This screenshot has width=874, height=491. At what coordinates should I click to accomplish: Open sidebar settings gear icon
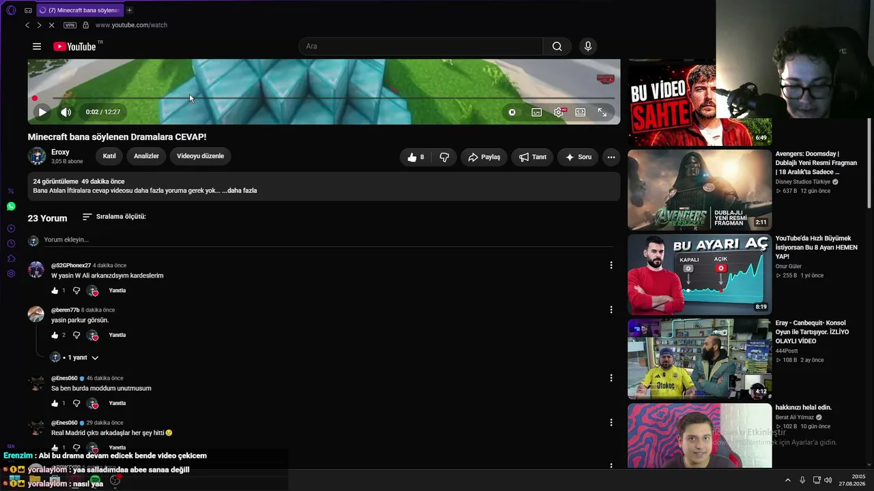11,273
